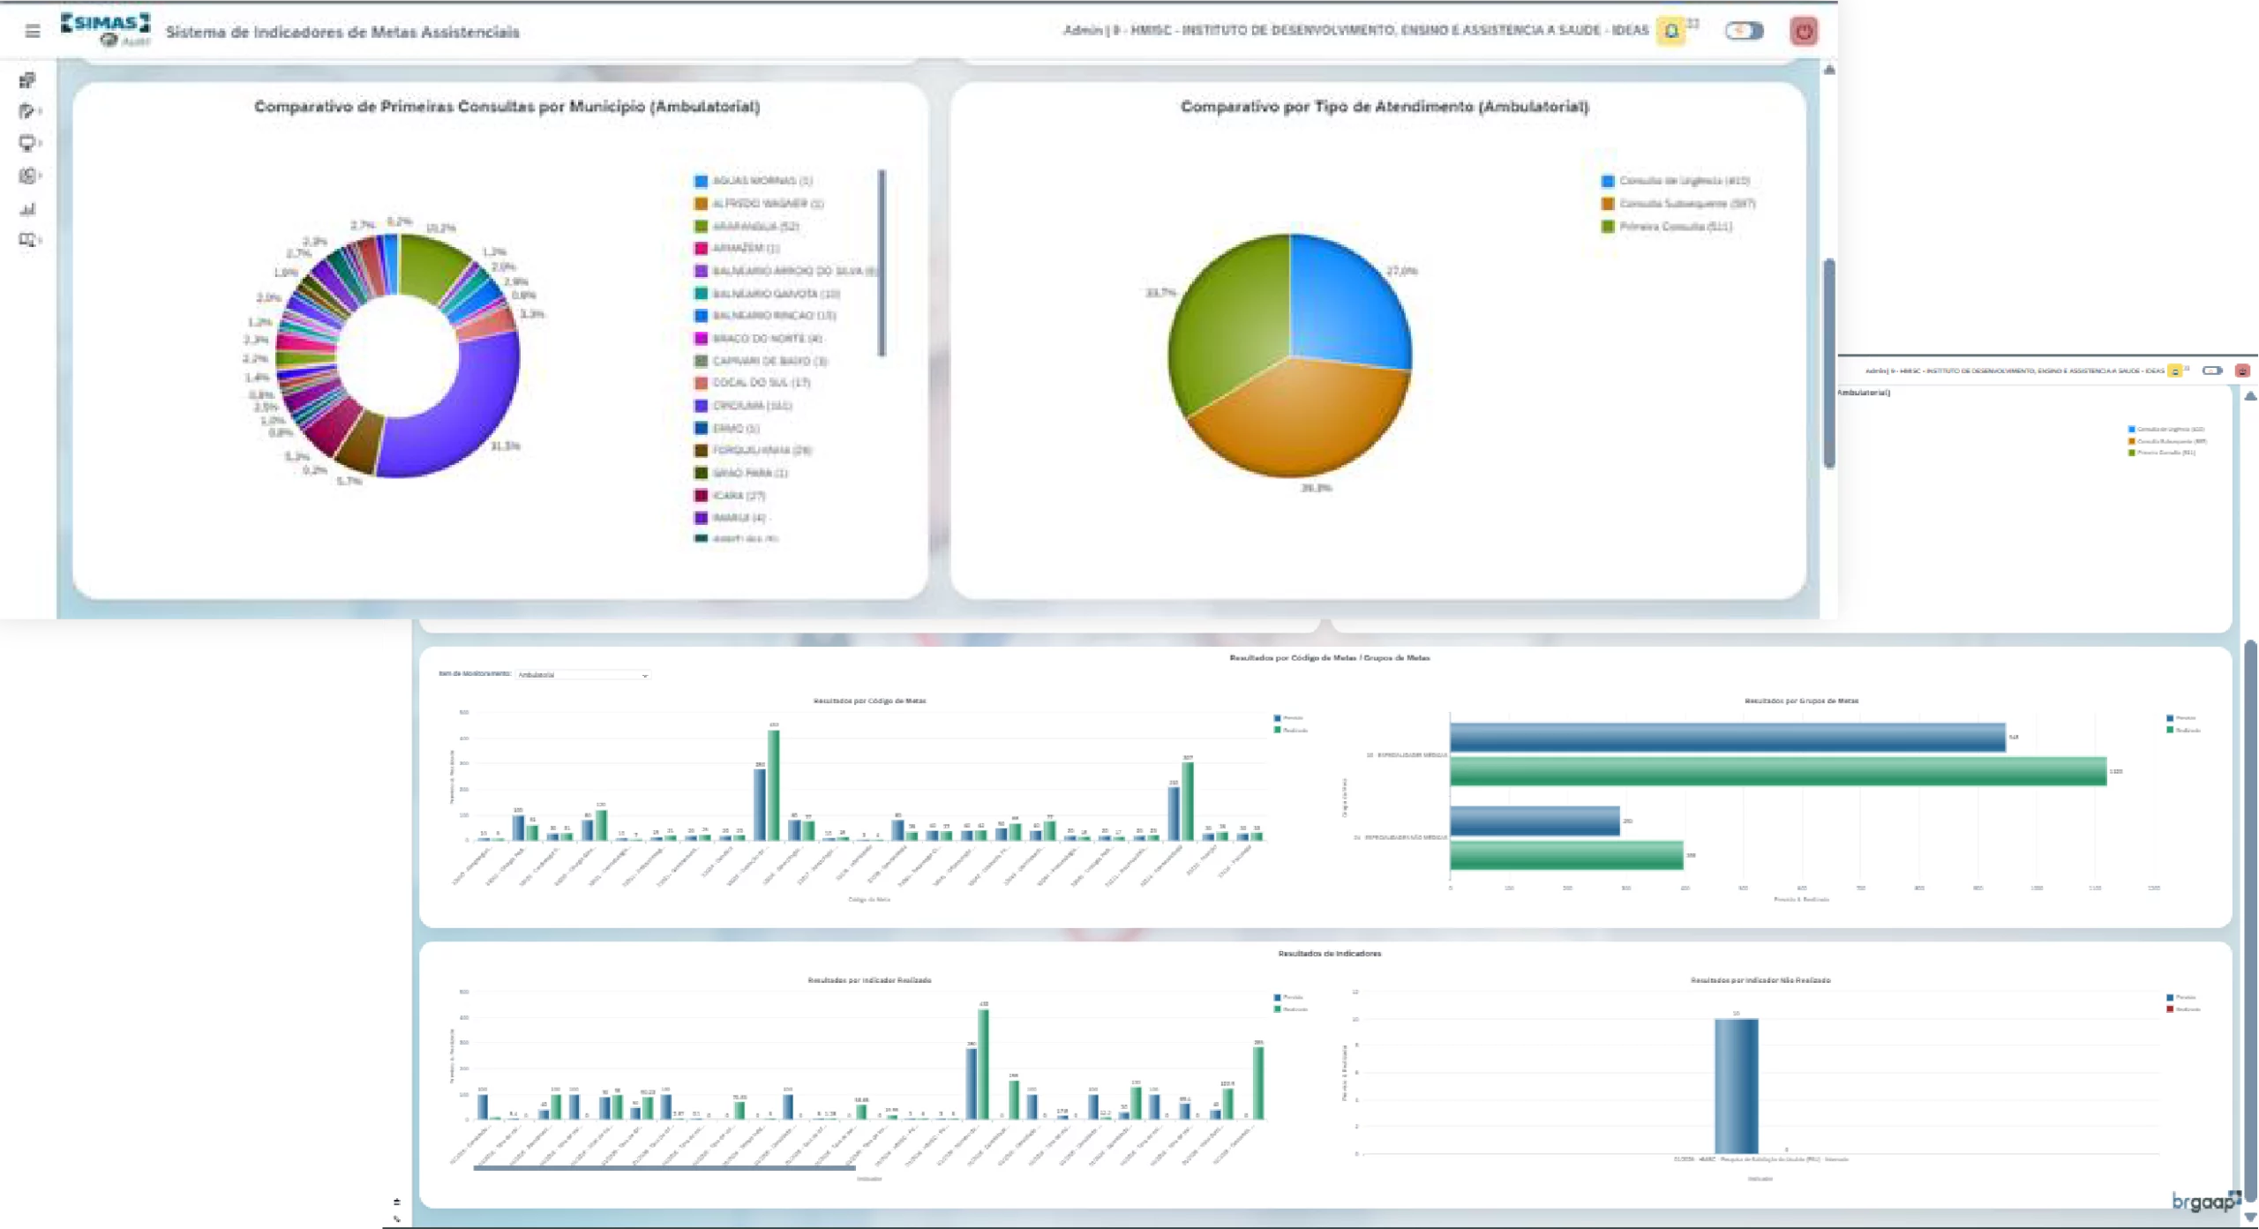The width and height of the screenshot is (2259, 1229).
Task: Expand the last sidebar screen icon submenu
Action: pyautogui.click(x=28, y=240)
